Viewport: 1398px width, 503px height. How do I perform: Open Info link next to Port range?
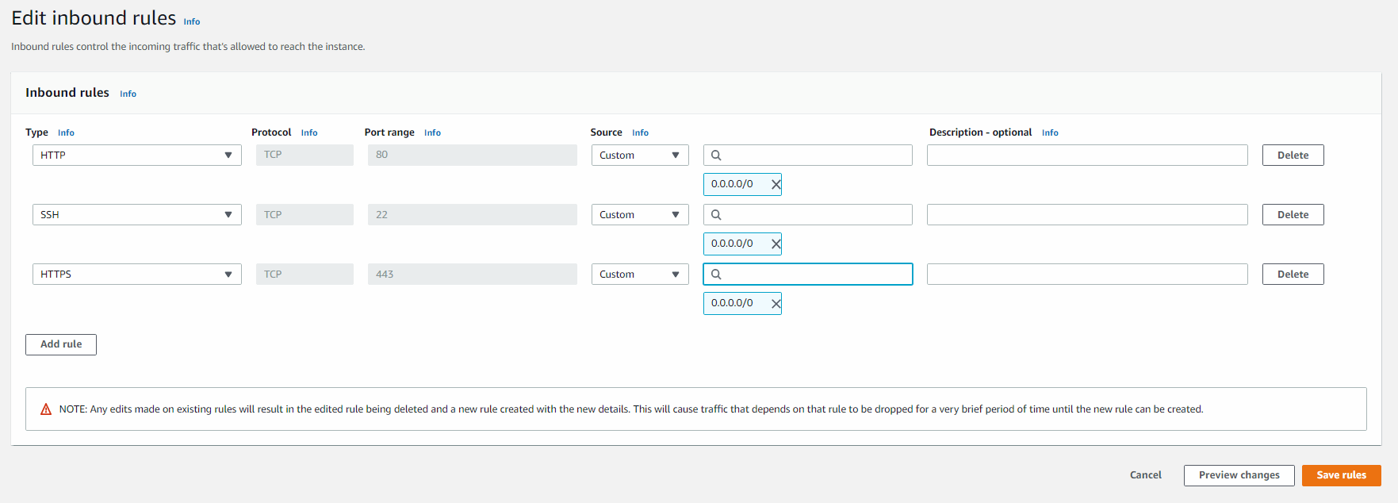432,133
